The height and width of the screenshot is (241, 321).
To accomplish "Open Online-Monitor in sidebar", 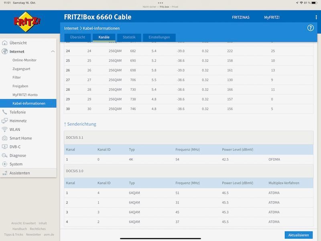I will [x=24, y=60].
